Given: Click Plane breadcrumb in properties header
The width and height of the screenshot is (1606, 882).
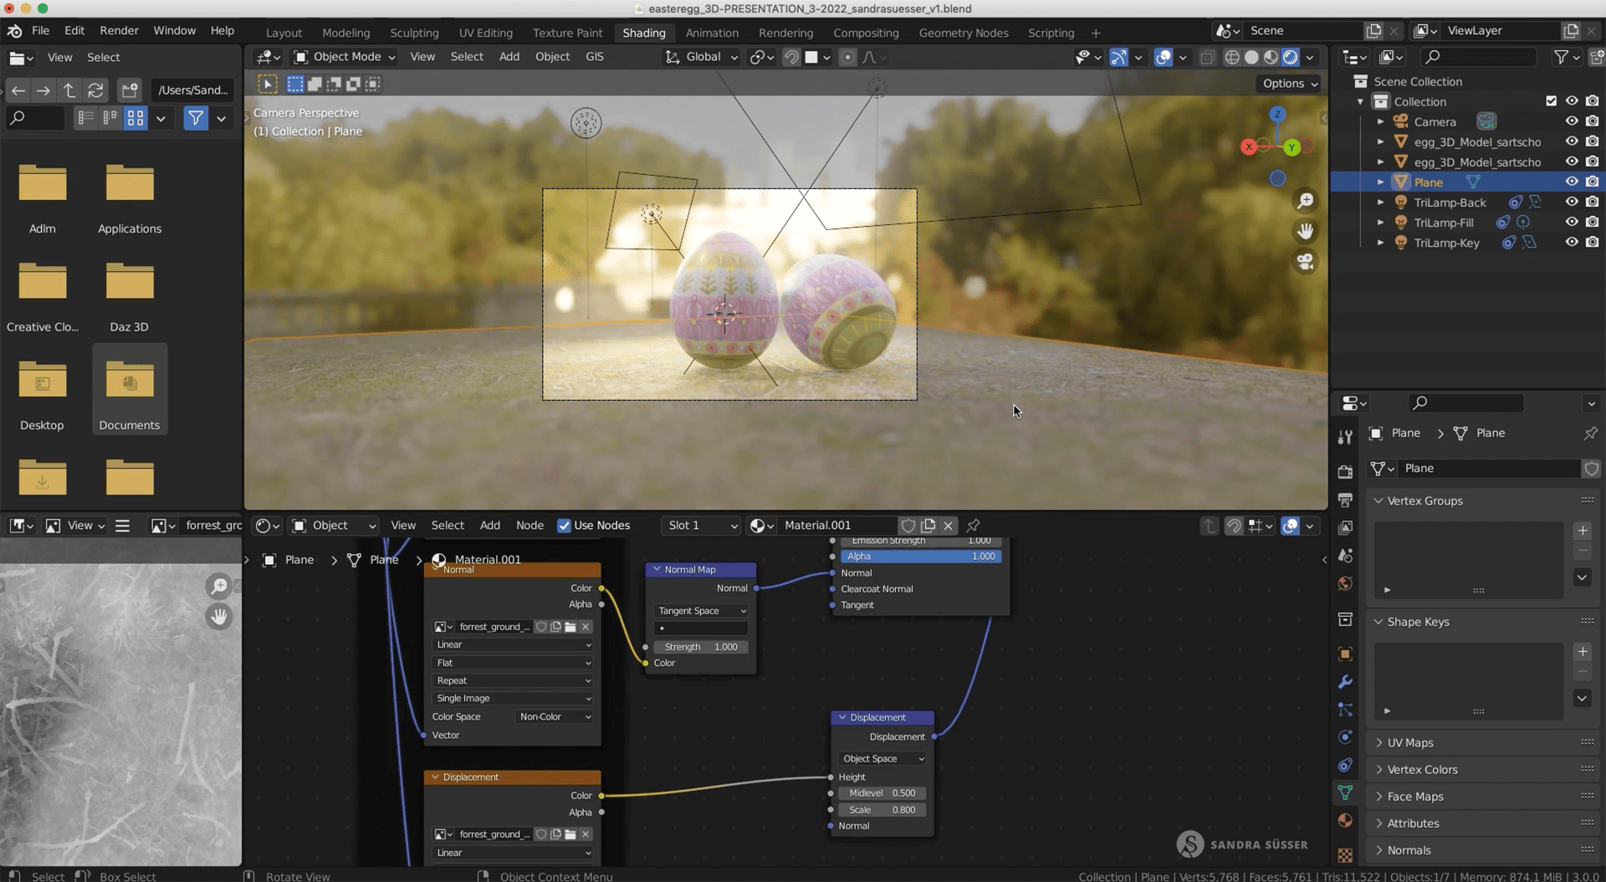Looking at the screenshot, I should (x=1406, y=433).
